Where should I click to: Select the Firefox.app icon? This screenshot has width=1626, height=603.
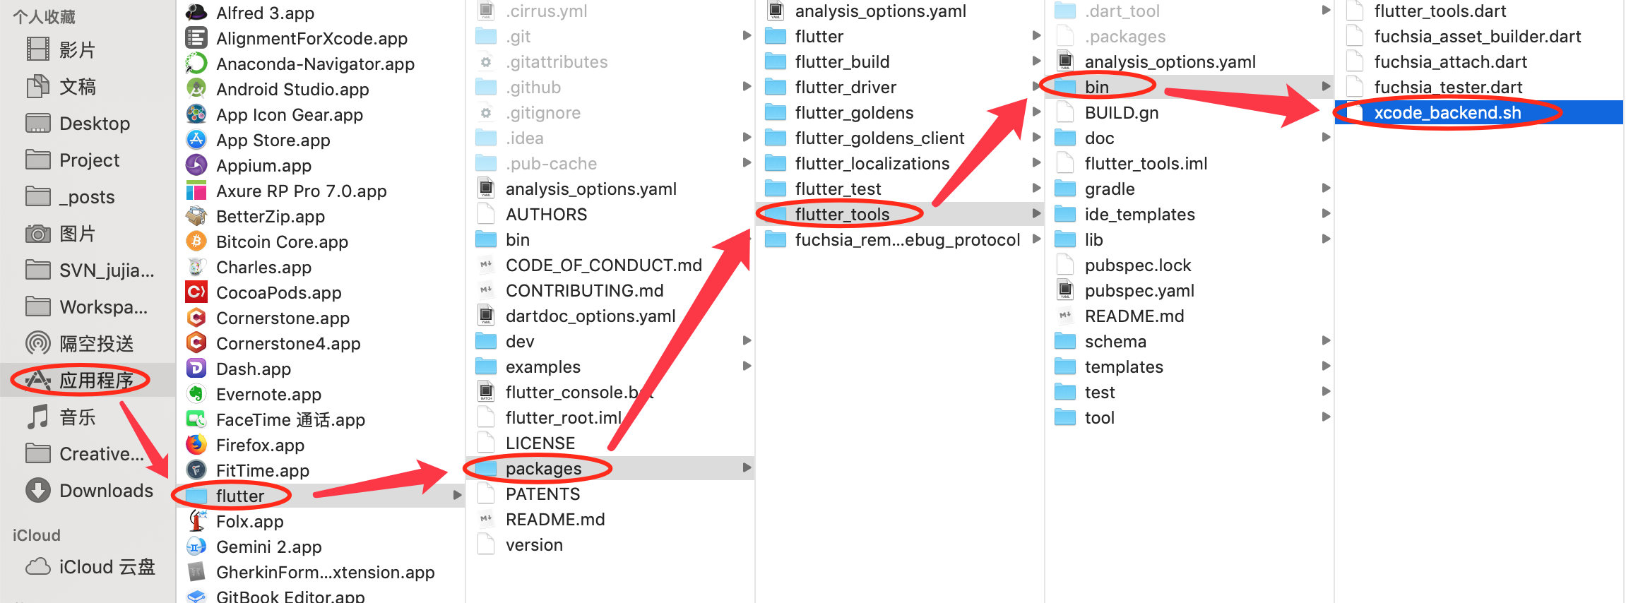tap(196, 445)
